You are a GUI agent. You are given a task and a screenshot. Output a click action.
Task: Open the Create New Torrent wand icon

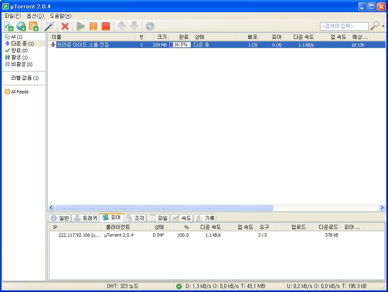tap(49, 26)
